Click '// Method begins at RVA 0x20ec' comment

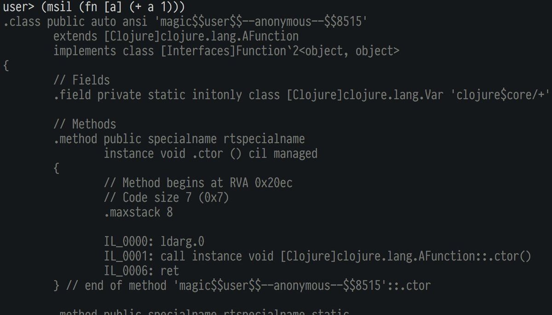click(198, 183)
